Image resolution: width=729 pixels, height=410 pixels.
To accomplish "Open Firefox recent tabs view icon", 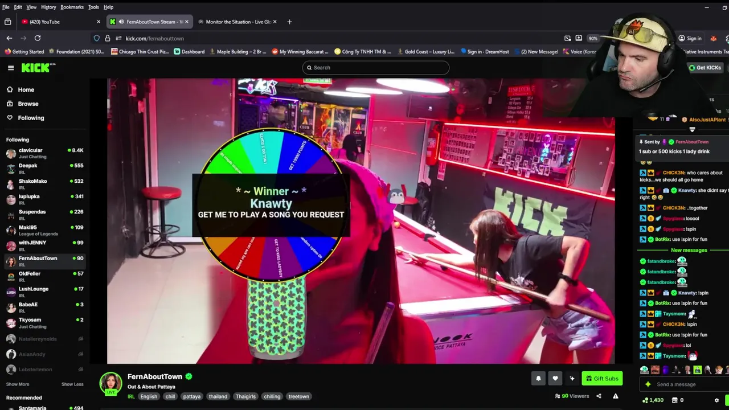I will tap(7, 22).
